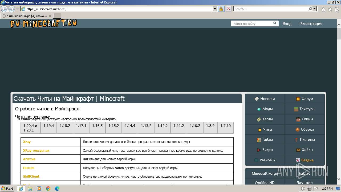This screenshot has height=192, width=341.
Task: Click the Stop loading X button
Action: pos(228,9)
